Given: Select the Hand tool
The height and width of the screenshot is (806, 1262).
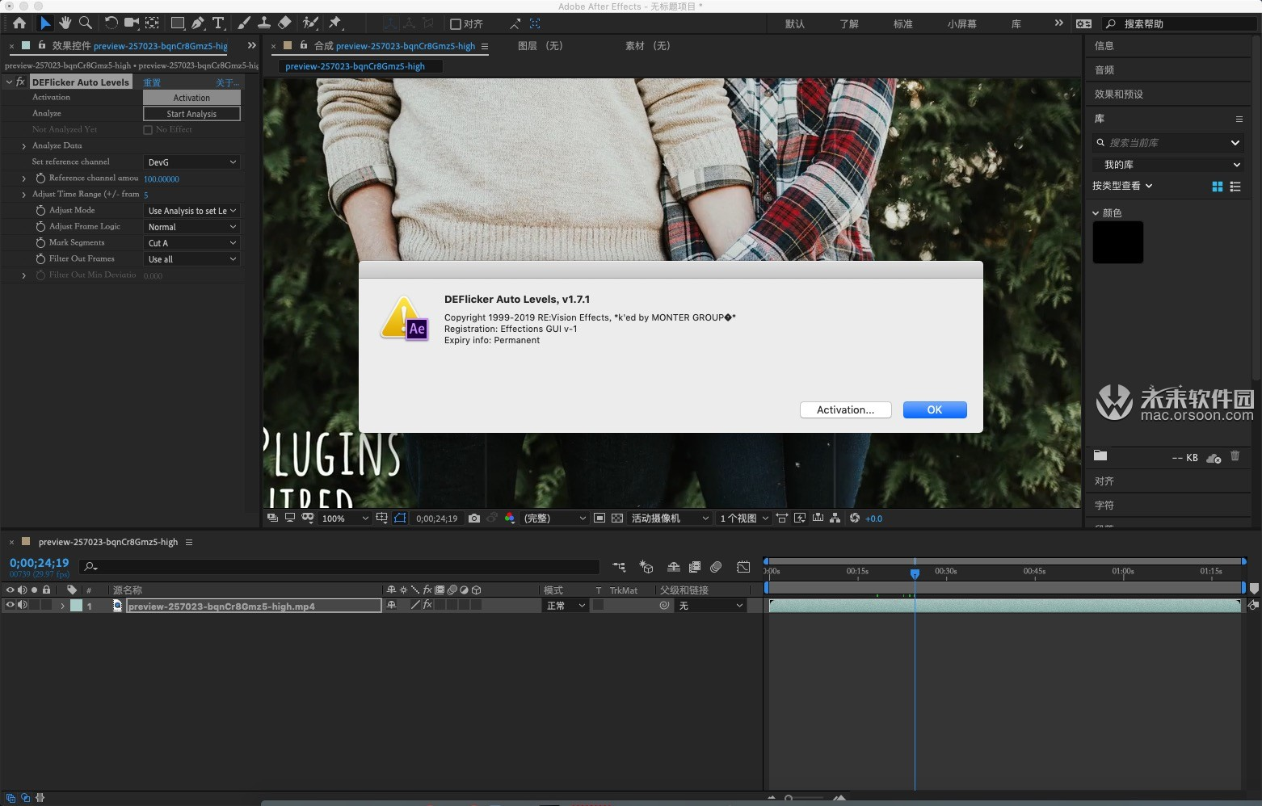Looking at the screenshot, I should click(65, 23).
